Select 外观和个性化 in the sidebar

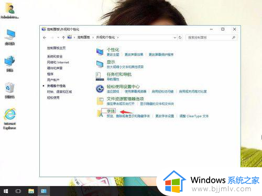click(56, 86)
